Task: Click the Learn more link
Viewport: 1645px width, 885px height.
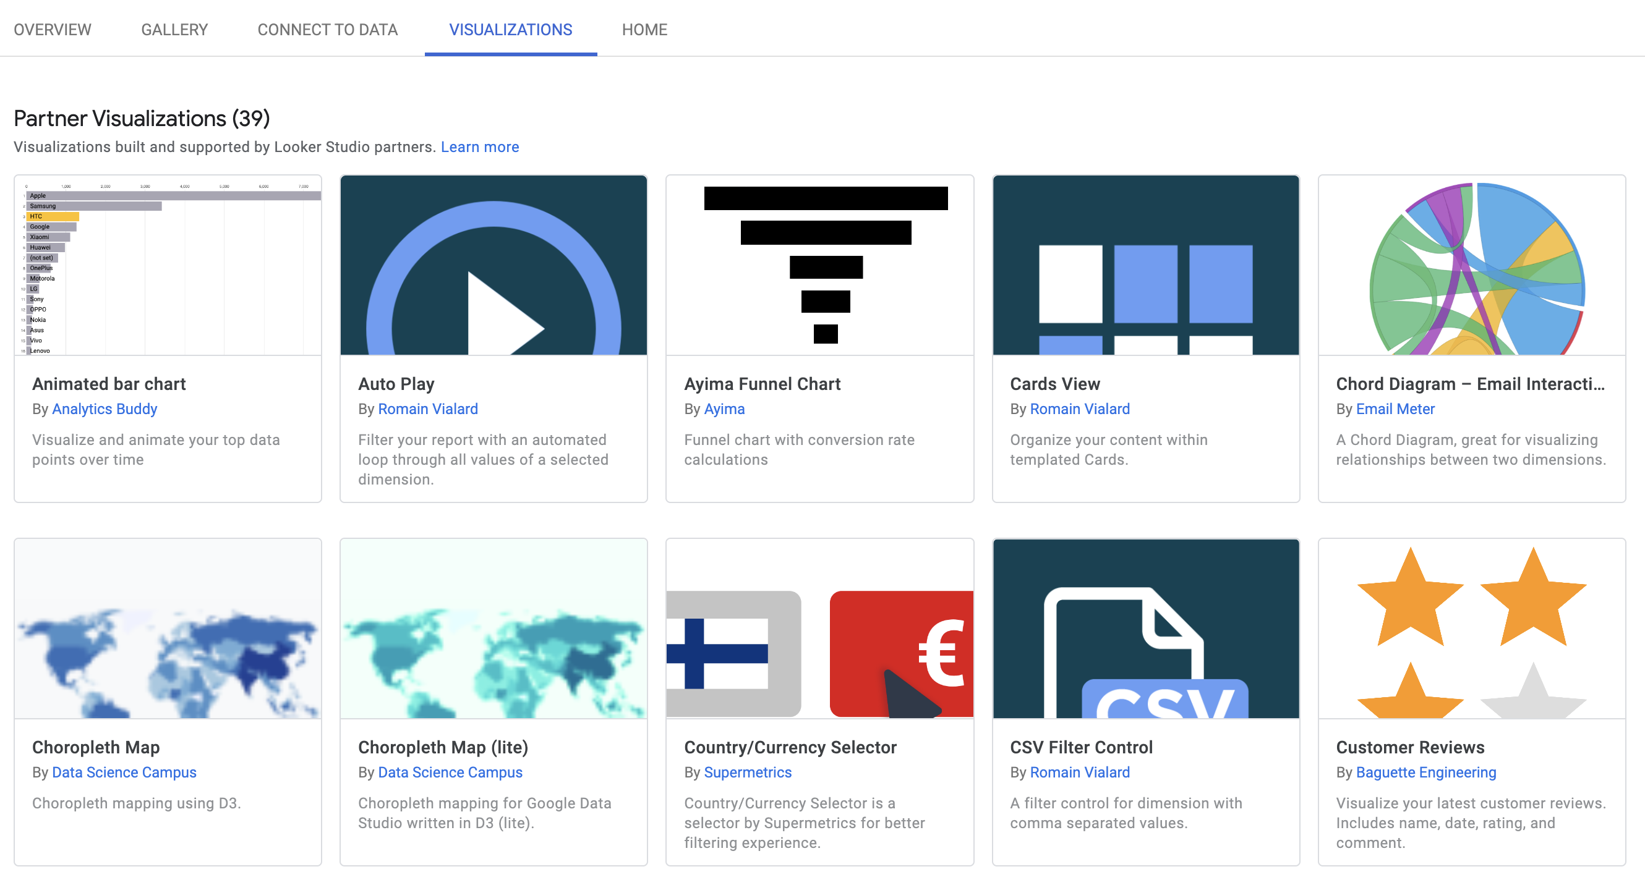Action: (x=479, y=146)
